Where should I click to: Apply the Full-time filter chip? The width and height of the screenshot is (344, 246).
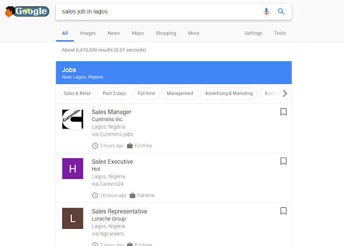(x=146, y=94)
